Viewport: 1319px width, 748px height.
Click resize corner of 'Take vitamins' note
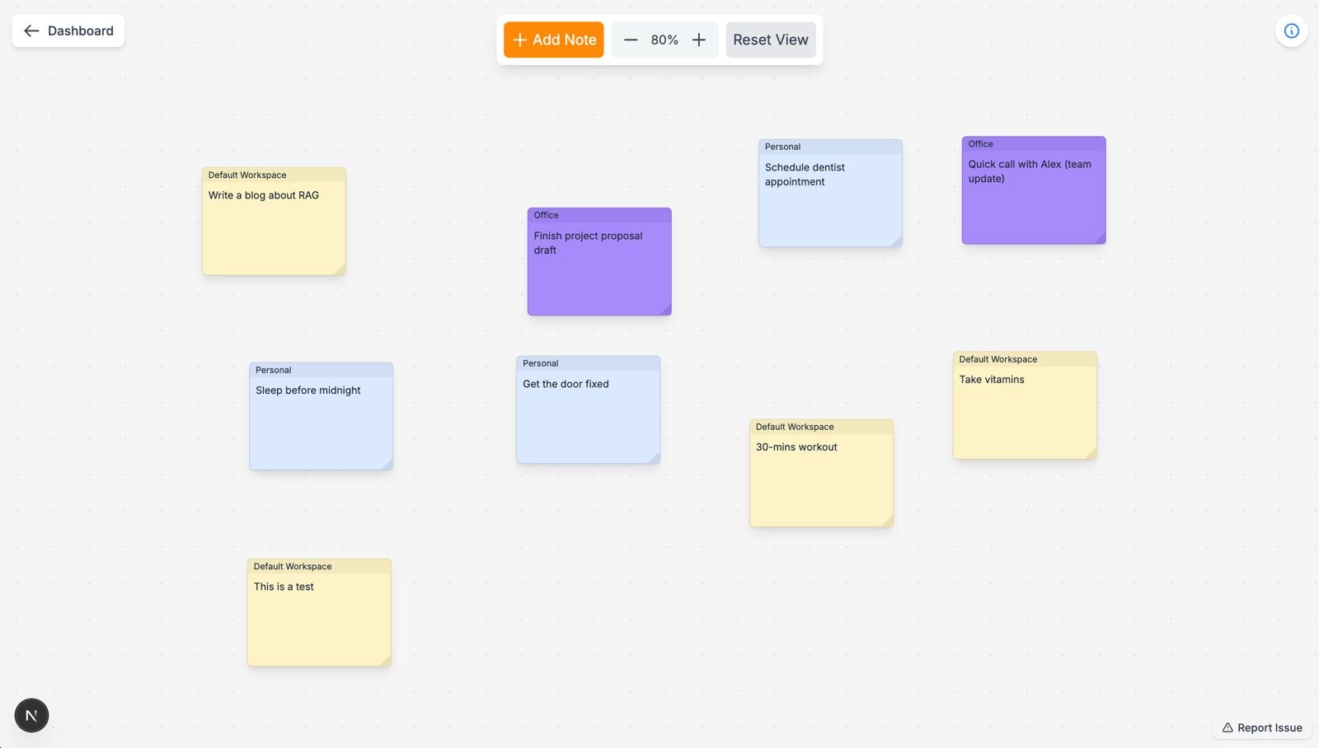1091,454
